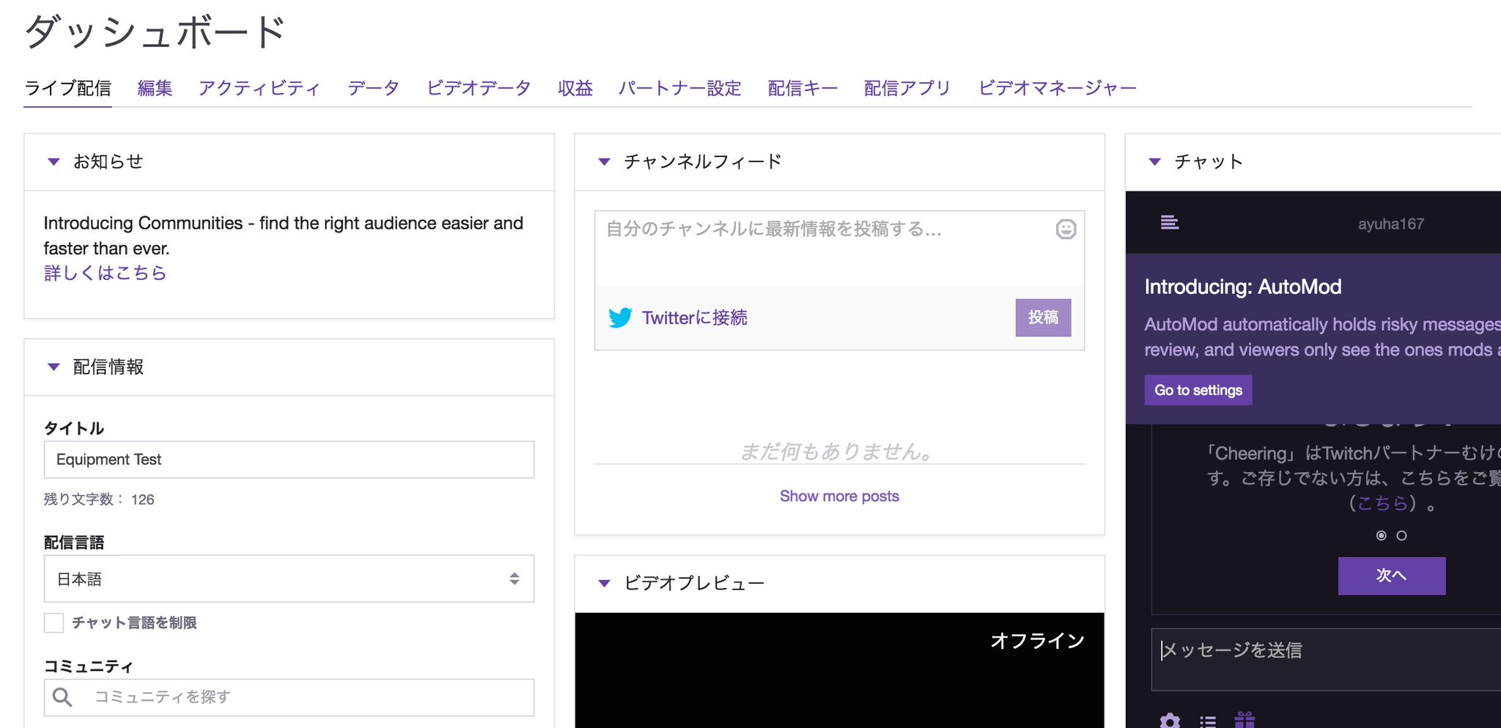The height and width of the screenshot is (728, 1501).
Task: Collapse the チャット panel
Action: click(1154, 161)
